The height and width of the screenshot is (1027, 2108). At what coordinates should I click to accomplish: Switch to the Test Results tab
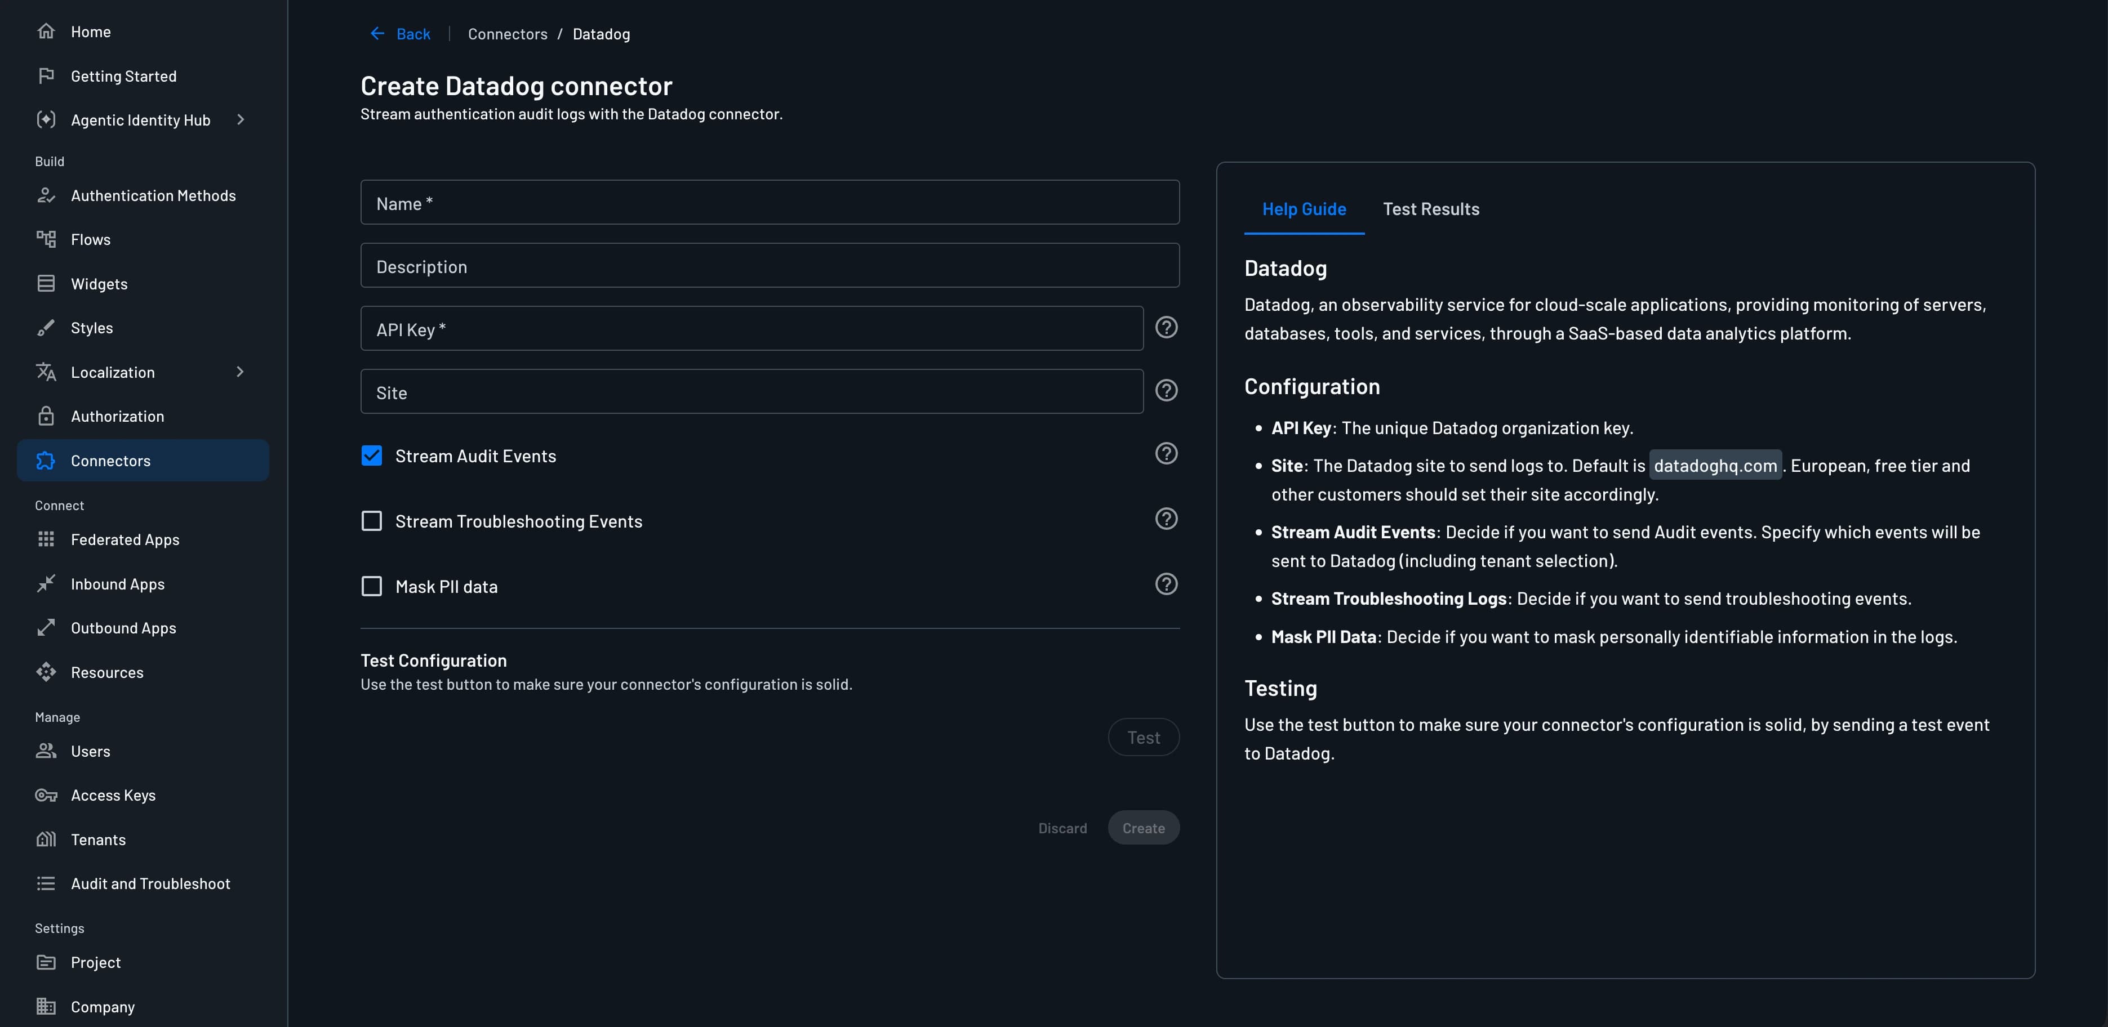click(x=1430, y=209)
